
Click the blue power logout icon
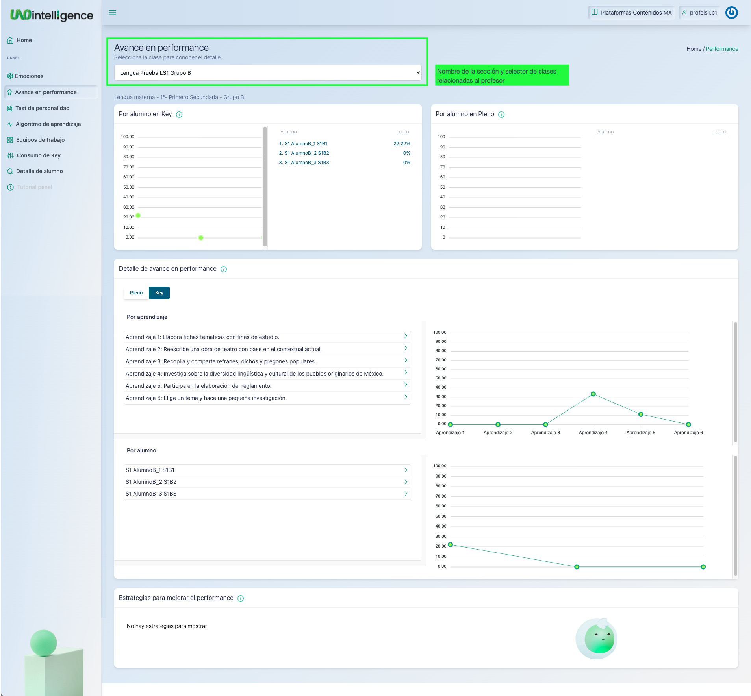click(x=731, y=13)
